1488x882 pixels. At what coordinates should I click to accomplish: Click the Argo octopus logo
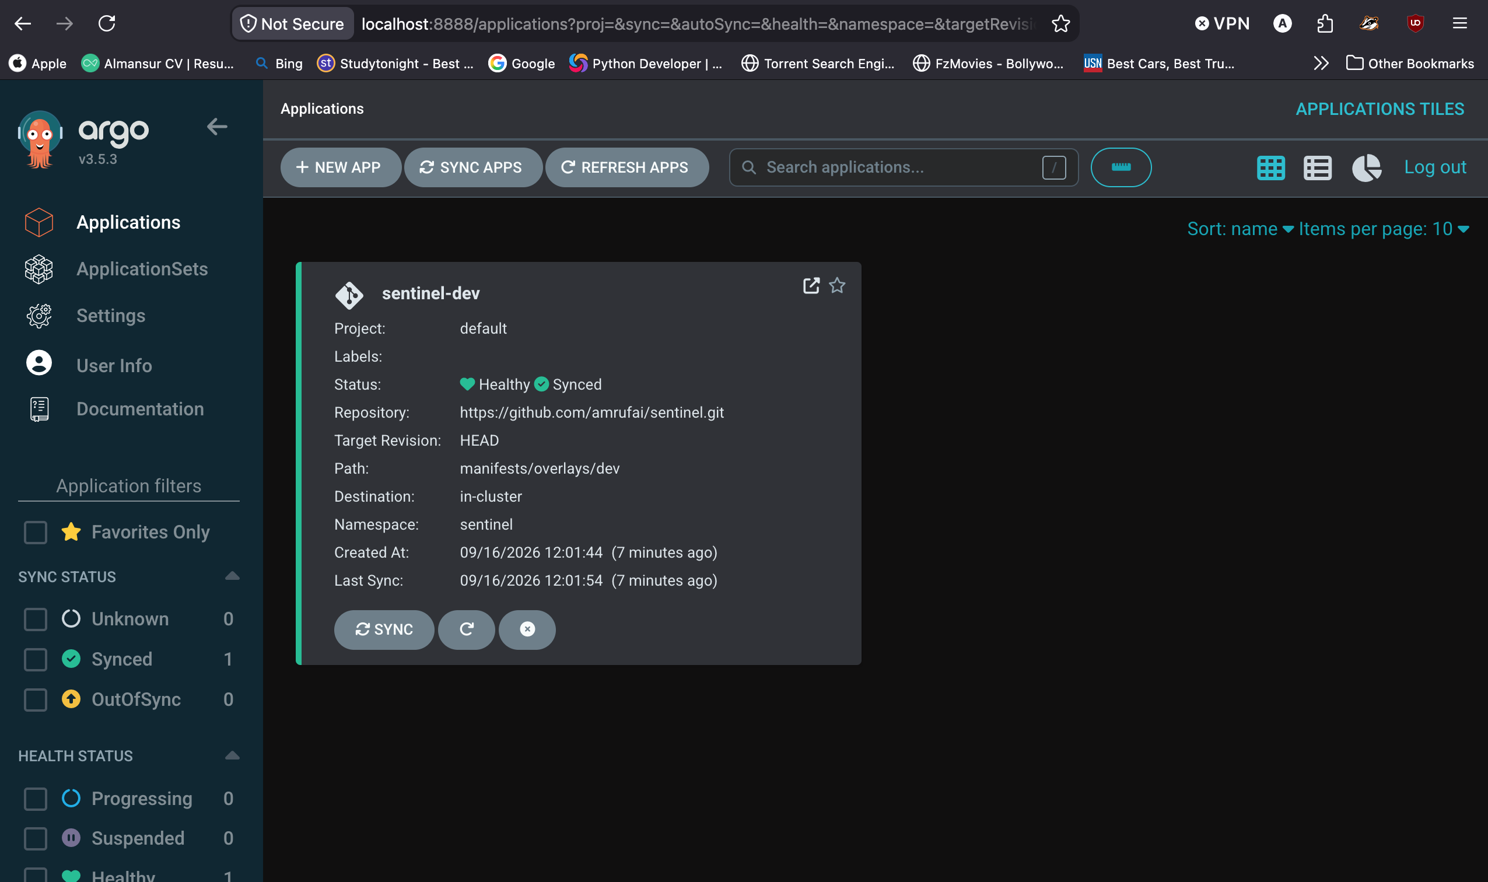[x=40, y=139]
